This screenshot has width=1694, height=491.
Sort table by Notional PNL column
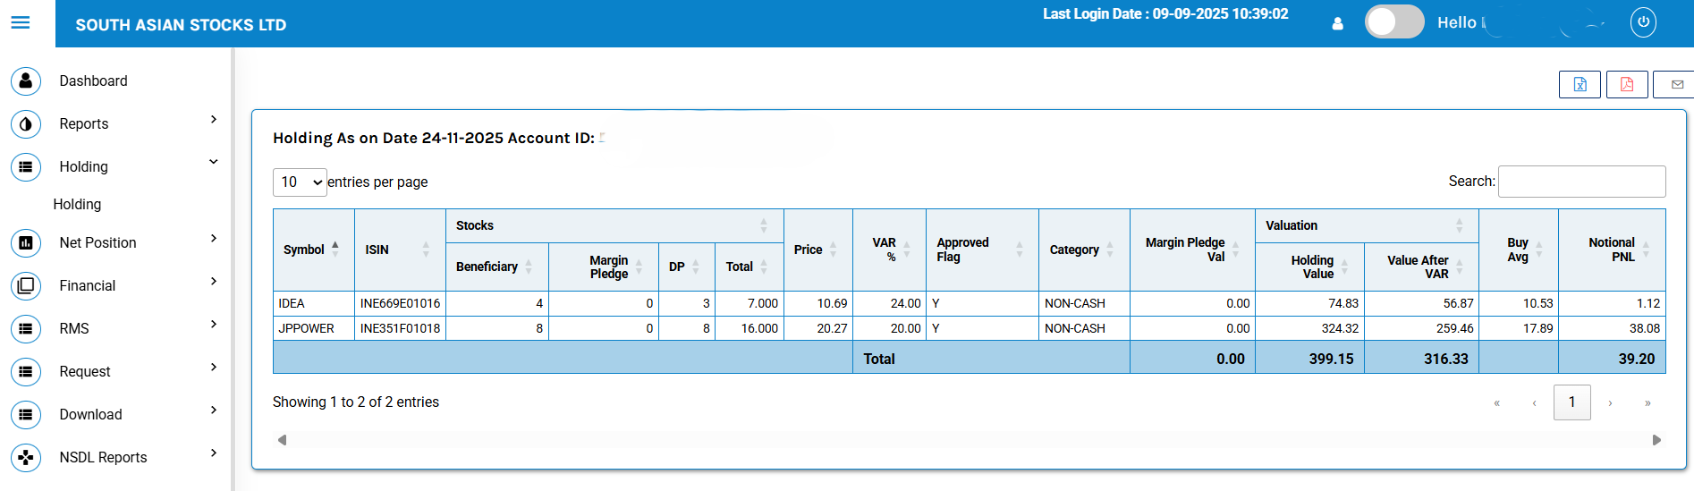(x=1612, y=250)
